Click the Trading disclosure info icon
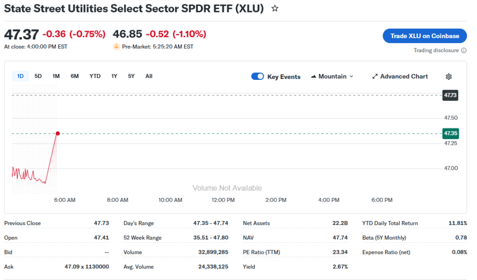This screenshot has height=280, width=477. pyautogui.click(x=463, y=51)
